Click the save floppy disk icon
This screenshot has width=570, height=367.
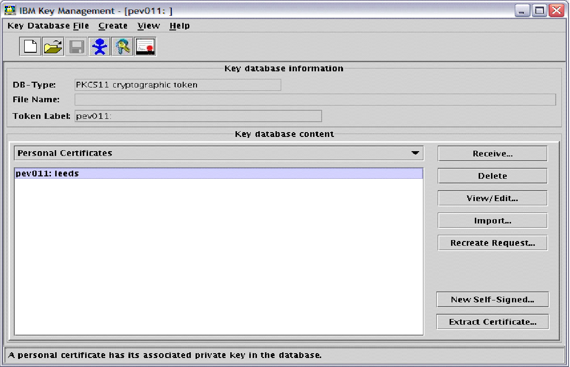click(x=76, y=47)
